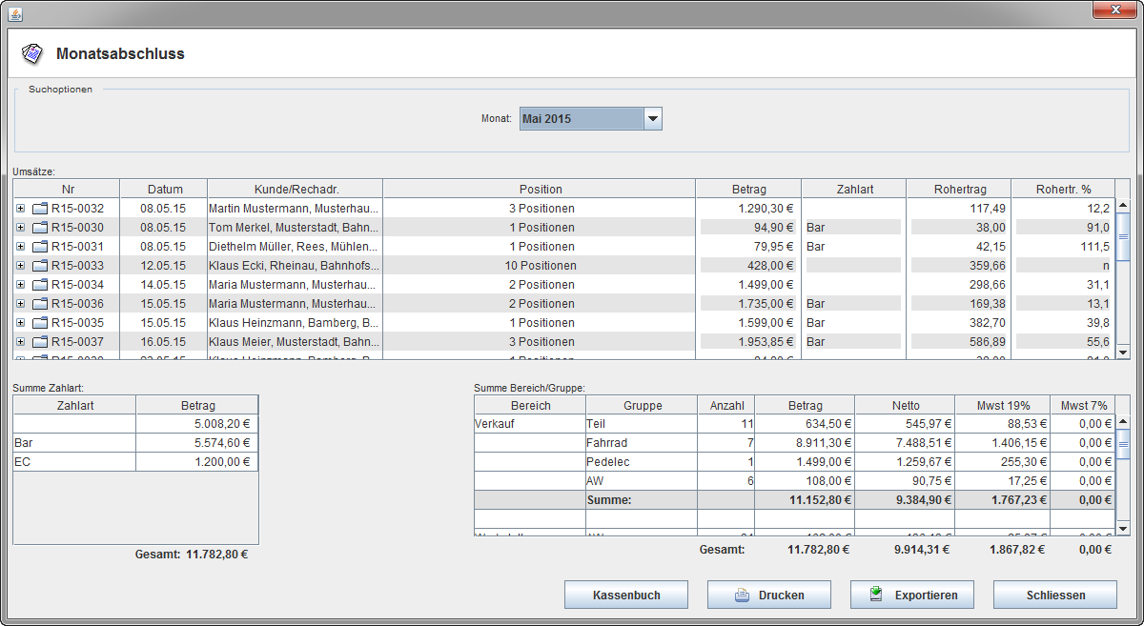Click the Monatsabschluss notepad header icon

point(32,53)
